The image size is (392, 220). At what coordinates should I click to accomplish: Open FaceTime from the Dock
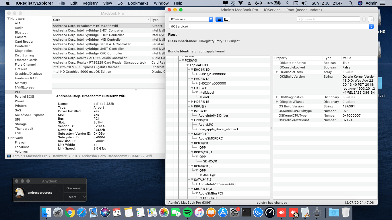[x=176, y=213]
